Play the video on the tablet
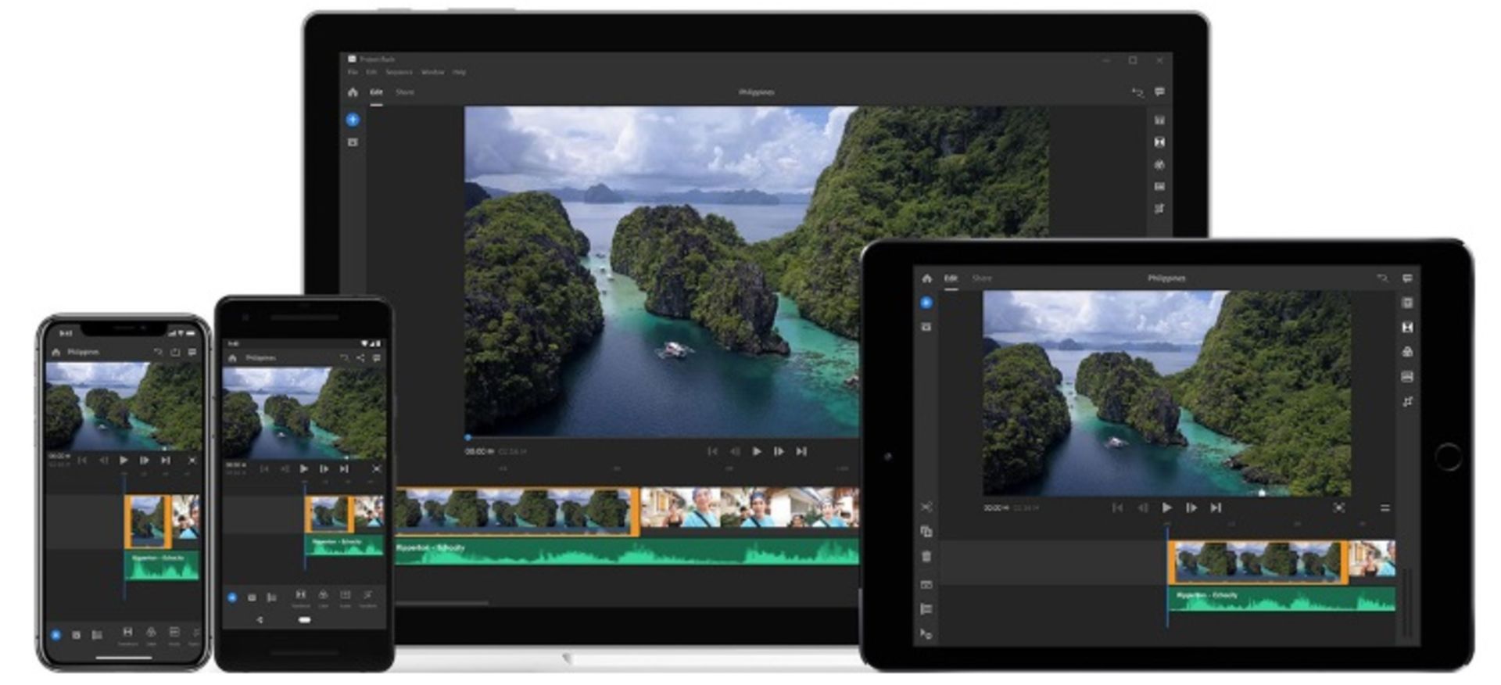1501x685 pixels. tap(1166, 507)
